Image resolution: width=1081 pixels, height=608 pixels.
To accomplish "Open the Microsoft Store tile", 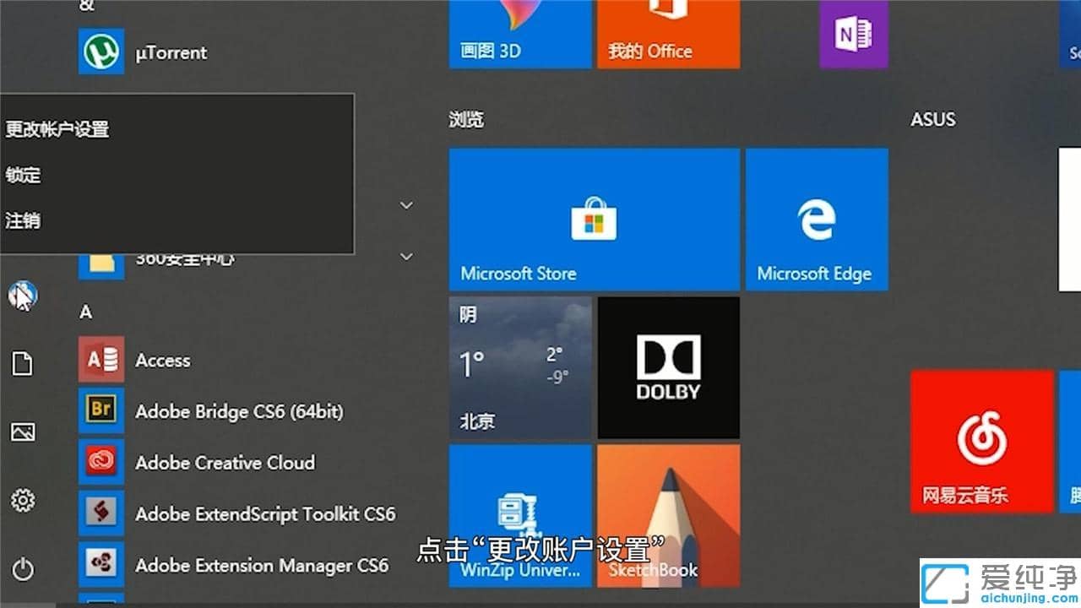I will pyautogui.click(x=594, y=220).
